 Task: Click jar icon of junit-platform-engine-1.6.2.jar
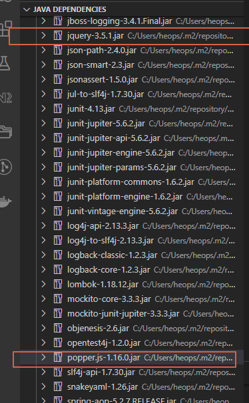coord(58,197)
